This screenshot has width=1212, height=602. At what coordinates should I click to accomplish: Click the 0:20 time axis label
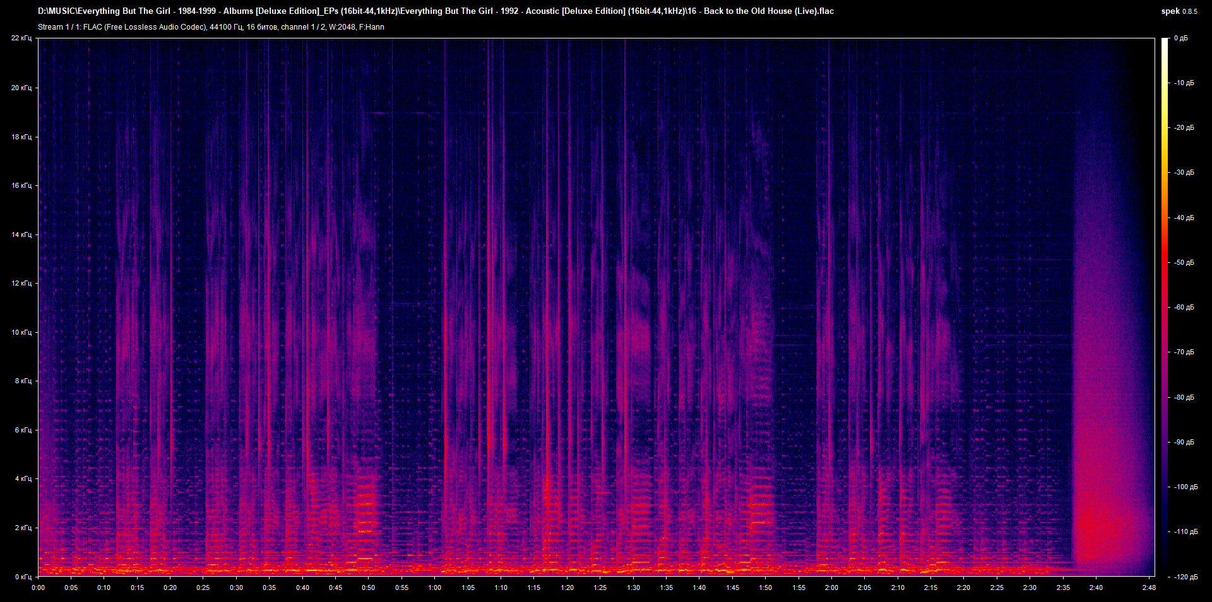click(170, 588)
